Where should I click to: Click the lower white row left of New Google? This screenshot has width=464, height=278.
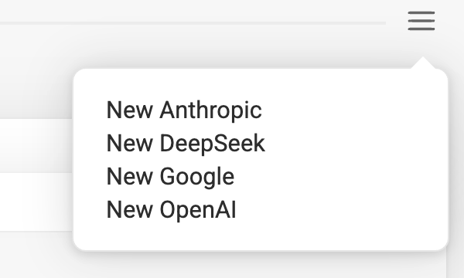36,202
